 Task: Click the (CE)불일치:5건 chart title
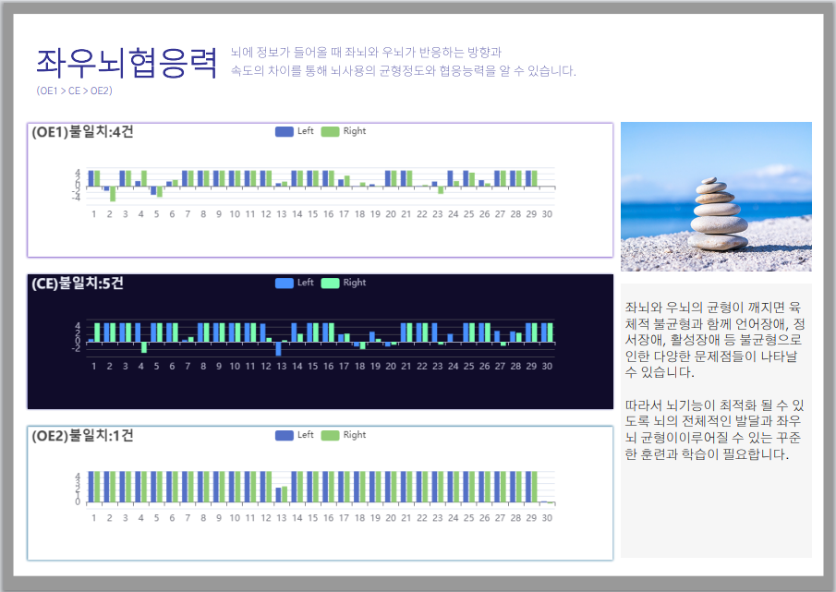(x=78, y=283)
